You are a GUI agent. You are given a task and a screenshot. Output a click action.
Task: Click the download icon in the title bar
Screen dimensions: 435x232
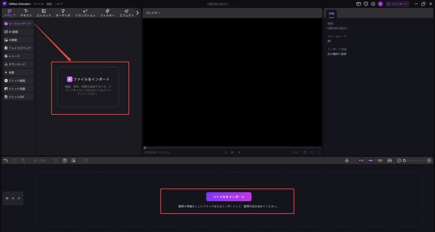pos(373,4)
